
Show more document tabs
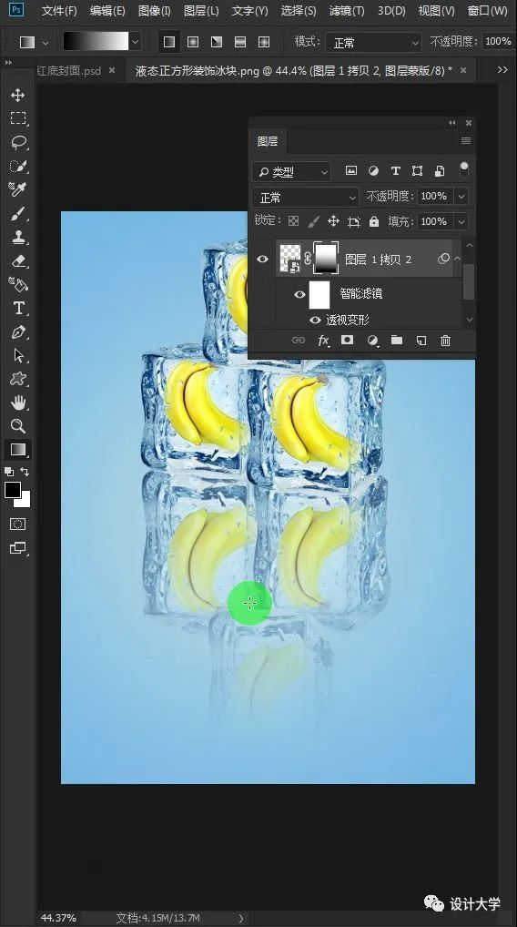coord(502,70)
